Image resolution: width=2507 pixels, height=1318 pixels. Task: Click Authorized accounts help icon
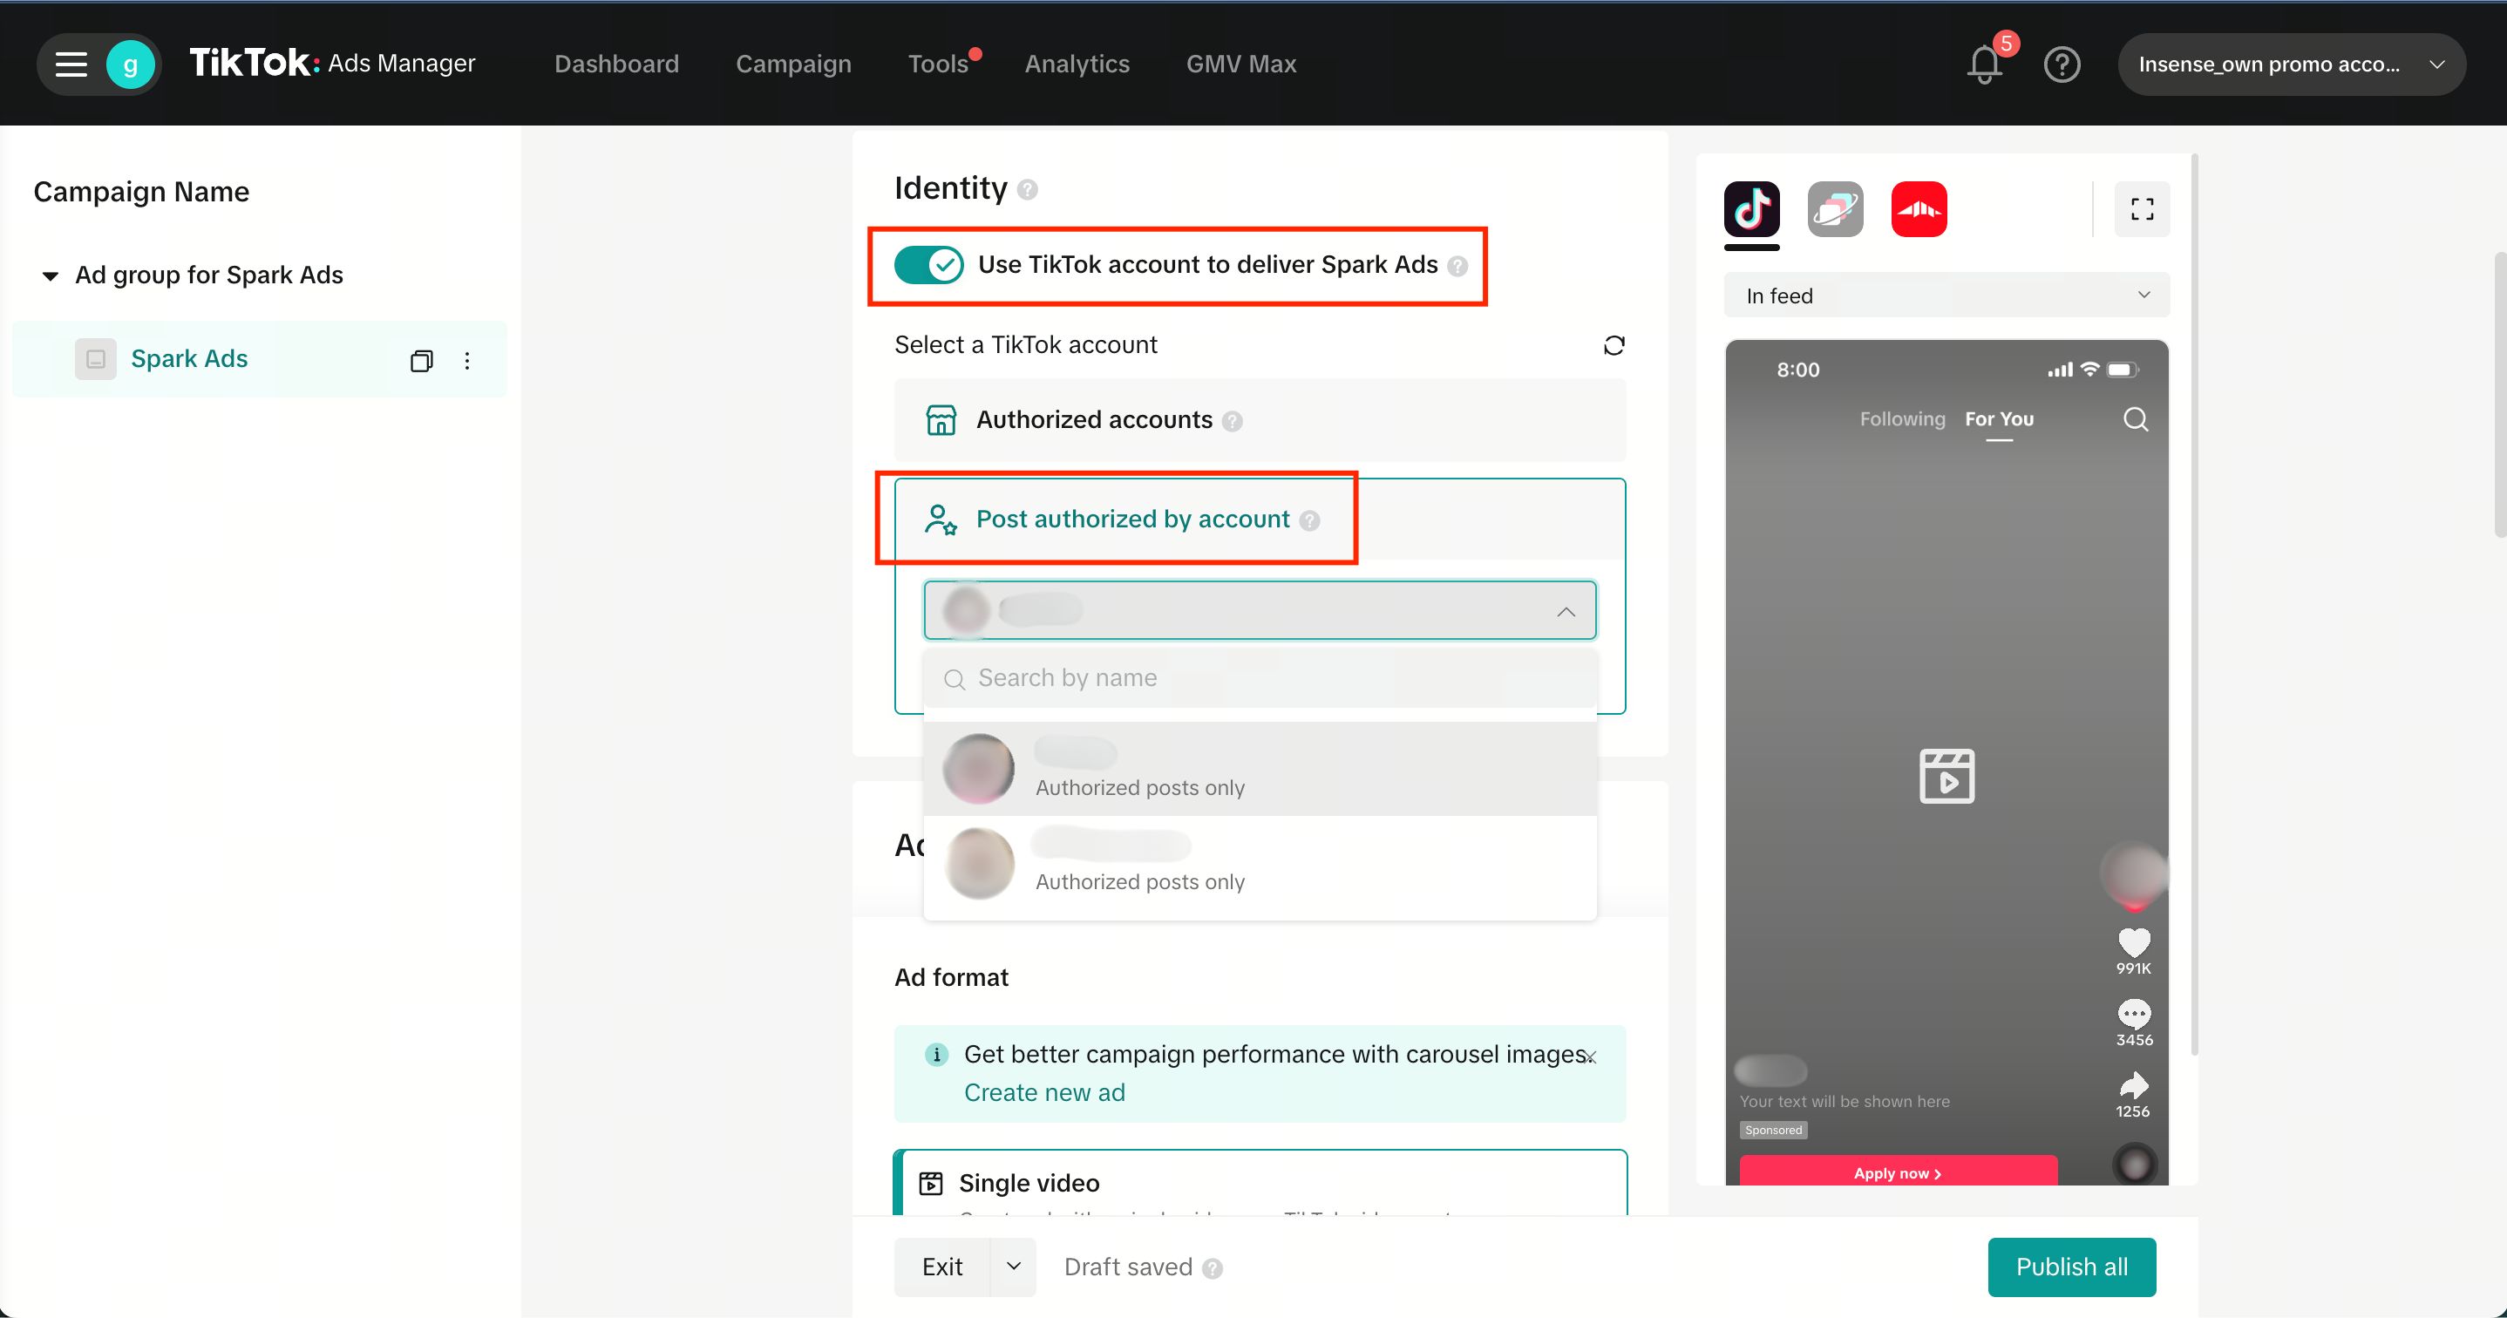click(1232, 422)
